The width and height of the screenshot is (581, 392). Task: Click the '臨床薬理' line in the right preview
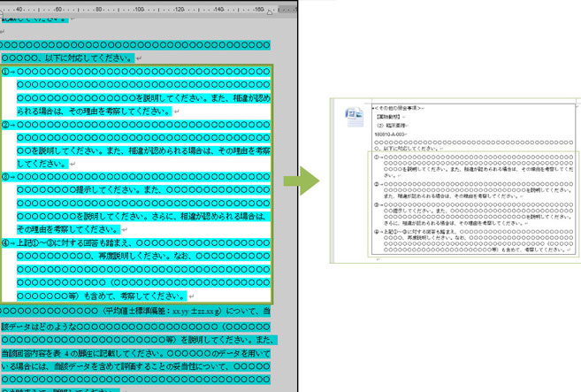(391, 125)
